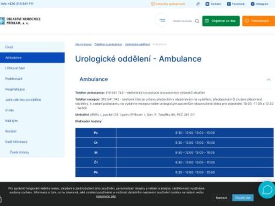Click the orange Pohotovost button
Viewport: 275px width, 206px height.
[x=258, y=21]
